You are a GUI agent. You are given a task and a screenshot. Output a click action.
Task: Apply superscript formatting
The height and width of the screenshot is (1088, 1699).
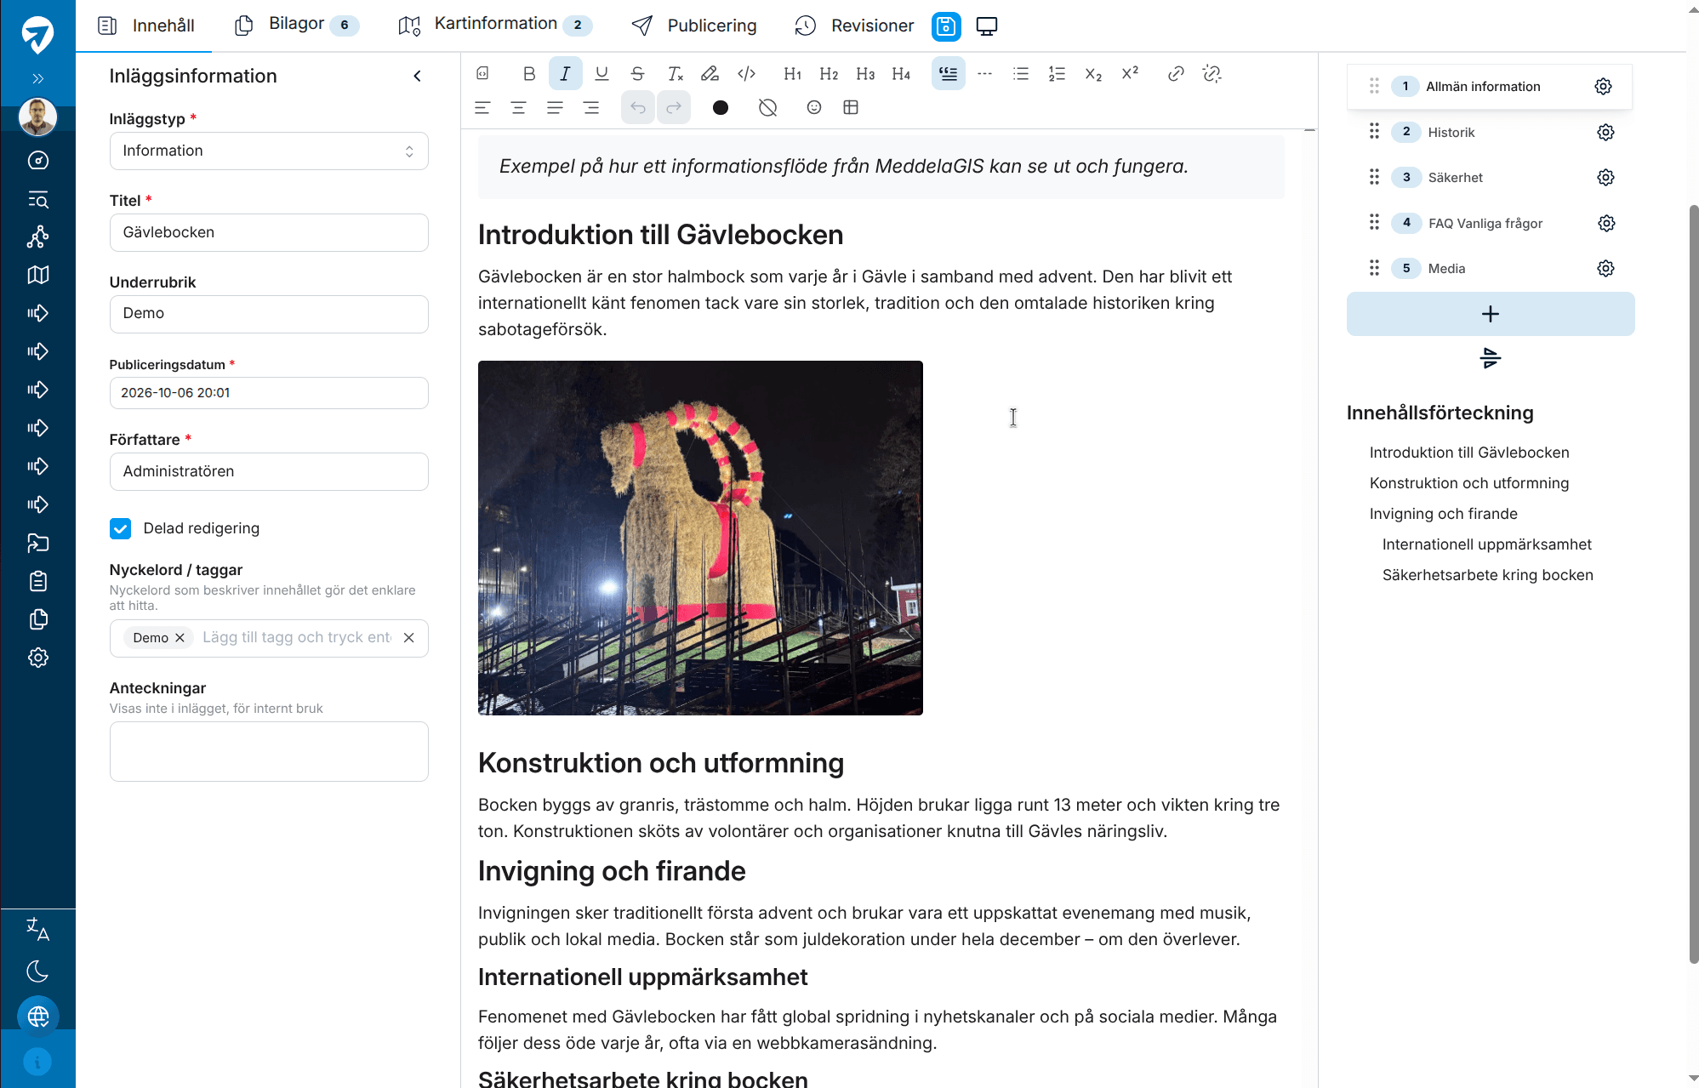coord(1130,74)
